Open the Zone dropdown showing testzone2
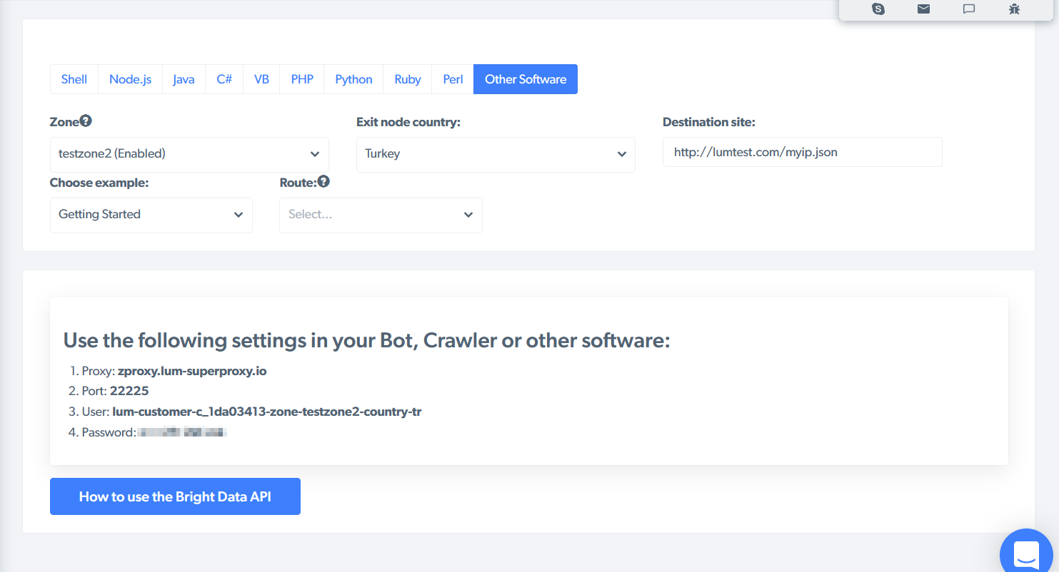The width and height of the screenshot is (1059, 572). (x=189, y=154)
